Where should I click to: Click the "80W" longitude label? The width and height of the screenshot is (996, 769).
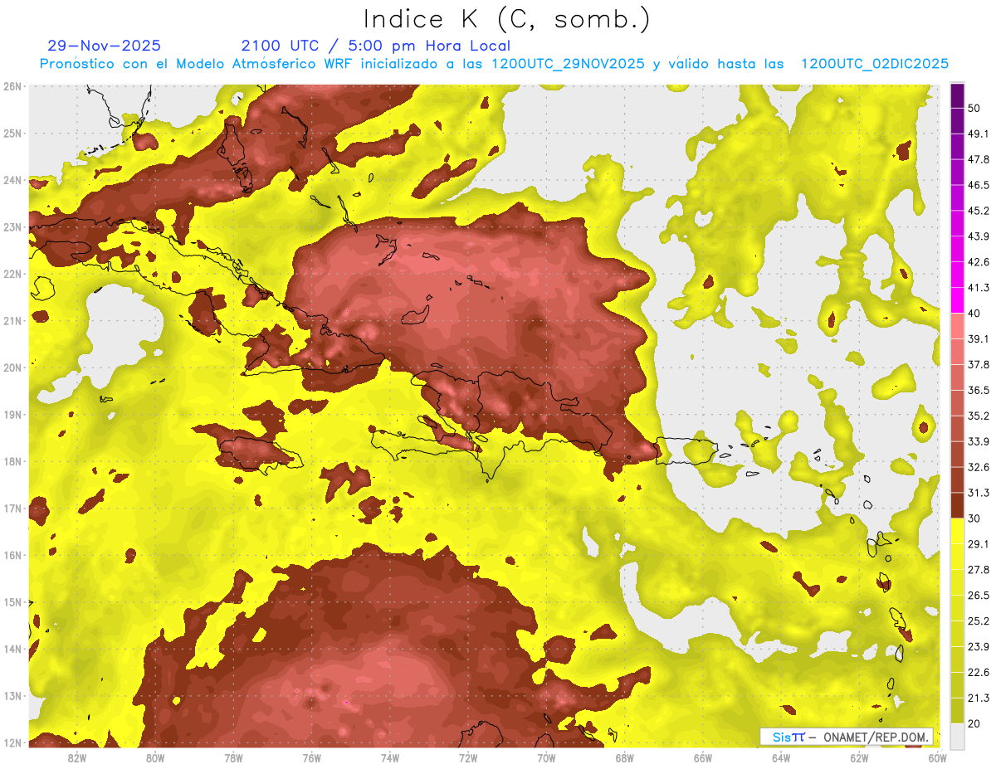coord(154,757)
